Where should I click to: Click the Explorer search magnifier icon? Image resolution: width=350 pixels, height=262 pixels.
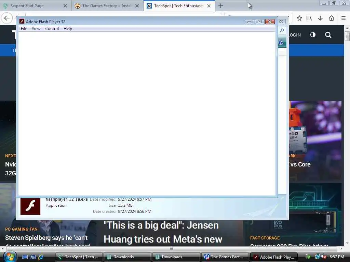point(282,30)
